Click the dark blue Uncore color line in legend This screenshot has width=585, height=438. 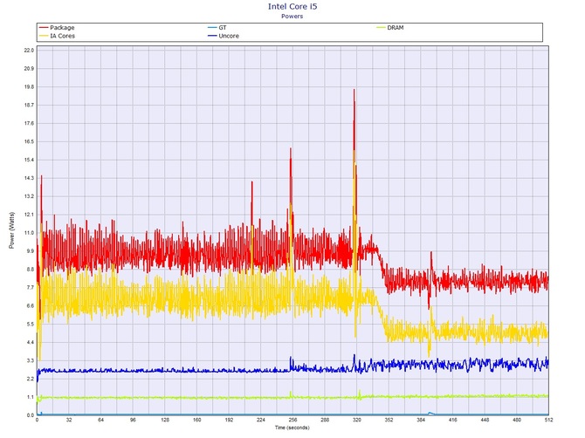pos(212,36)
